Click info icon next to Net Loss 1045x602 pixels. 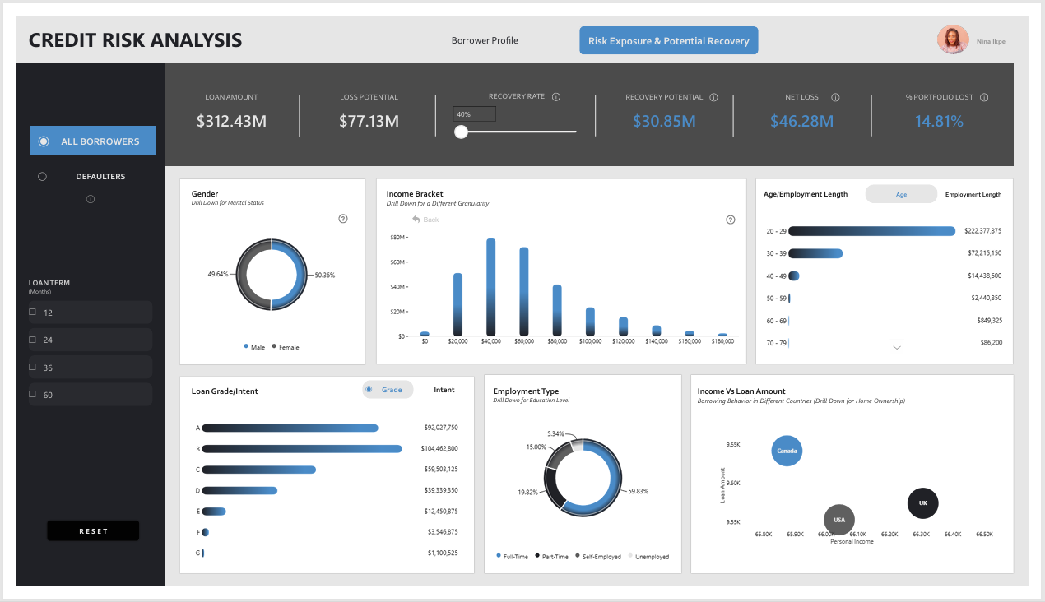(835, 97)
